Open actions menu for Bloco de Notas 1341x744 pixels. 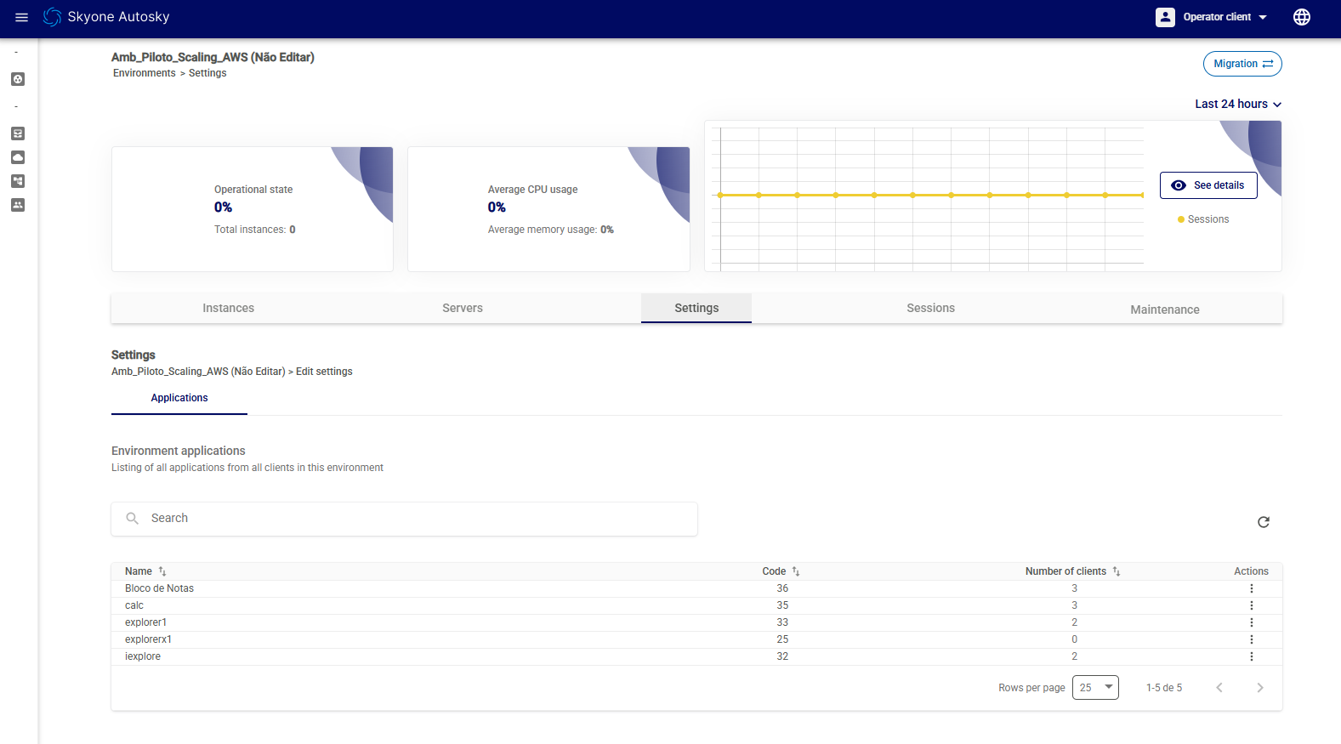pos(1251,588)
